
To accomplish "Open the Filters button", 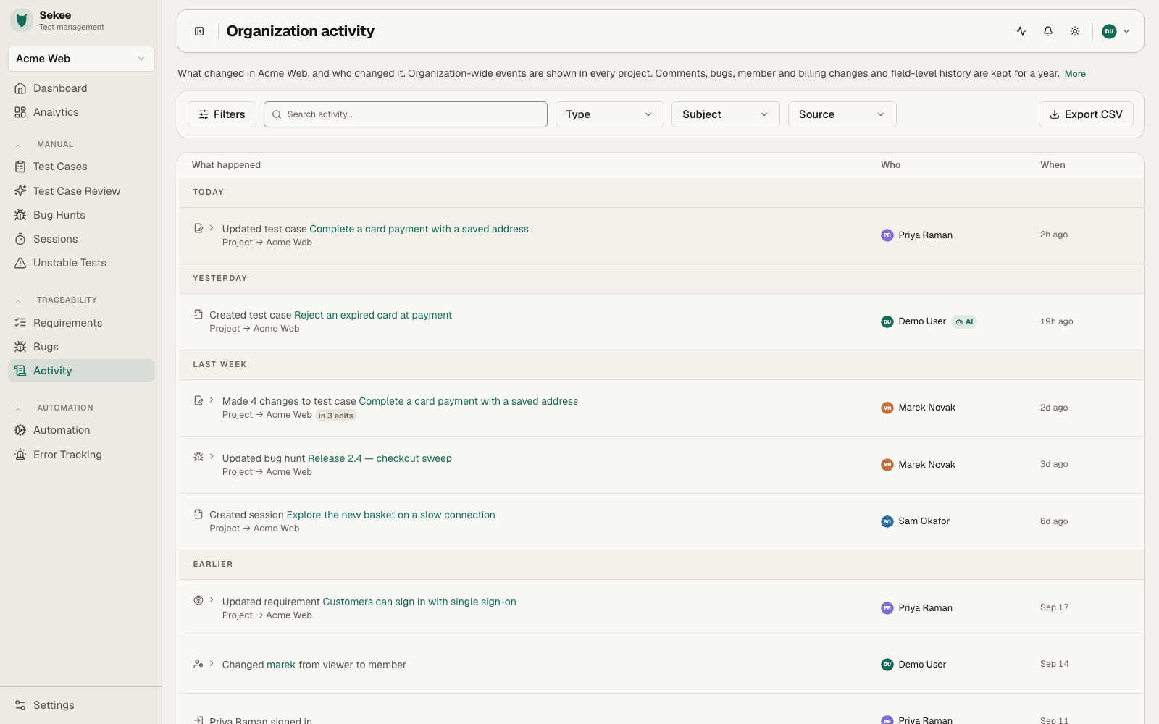I will click(x=222, y=114).
